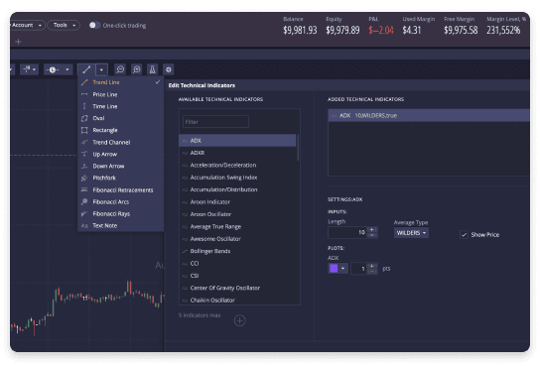Choose Up Arrow drawing tool
Image resolution: width=540 pixels, height=366 pixels.
(x=120, y=154)
